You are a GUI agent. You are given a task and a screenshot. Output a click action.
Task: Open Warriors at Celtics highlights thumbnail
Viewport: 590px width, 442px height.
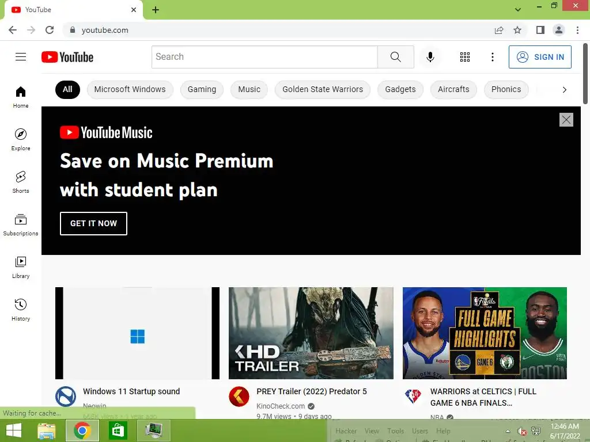(485, 333)
